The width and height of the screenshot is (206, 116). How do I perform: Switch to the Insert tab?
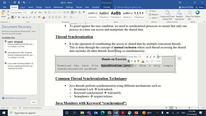pyautogui.click(x=31, y=7)
